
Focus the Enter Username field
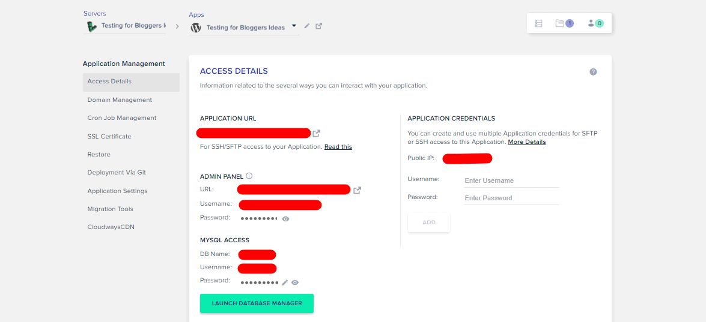(x=511, y=180)
